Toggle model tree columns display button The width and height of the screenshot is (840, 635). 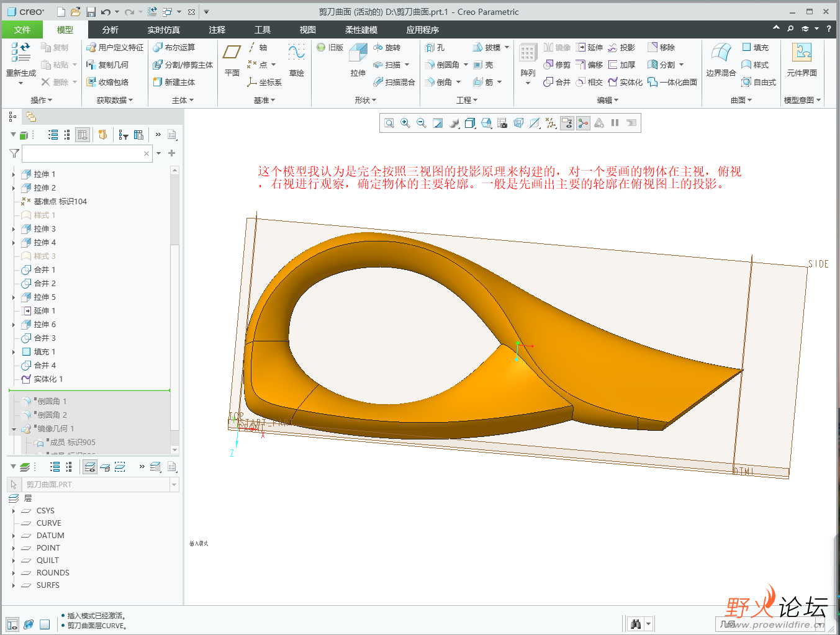pyautogui.click(x=83, y=135)
